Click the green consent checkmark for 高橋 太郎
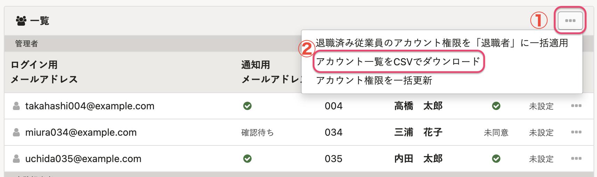Viewport: 597px width, 177px height. (496, 106)
